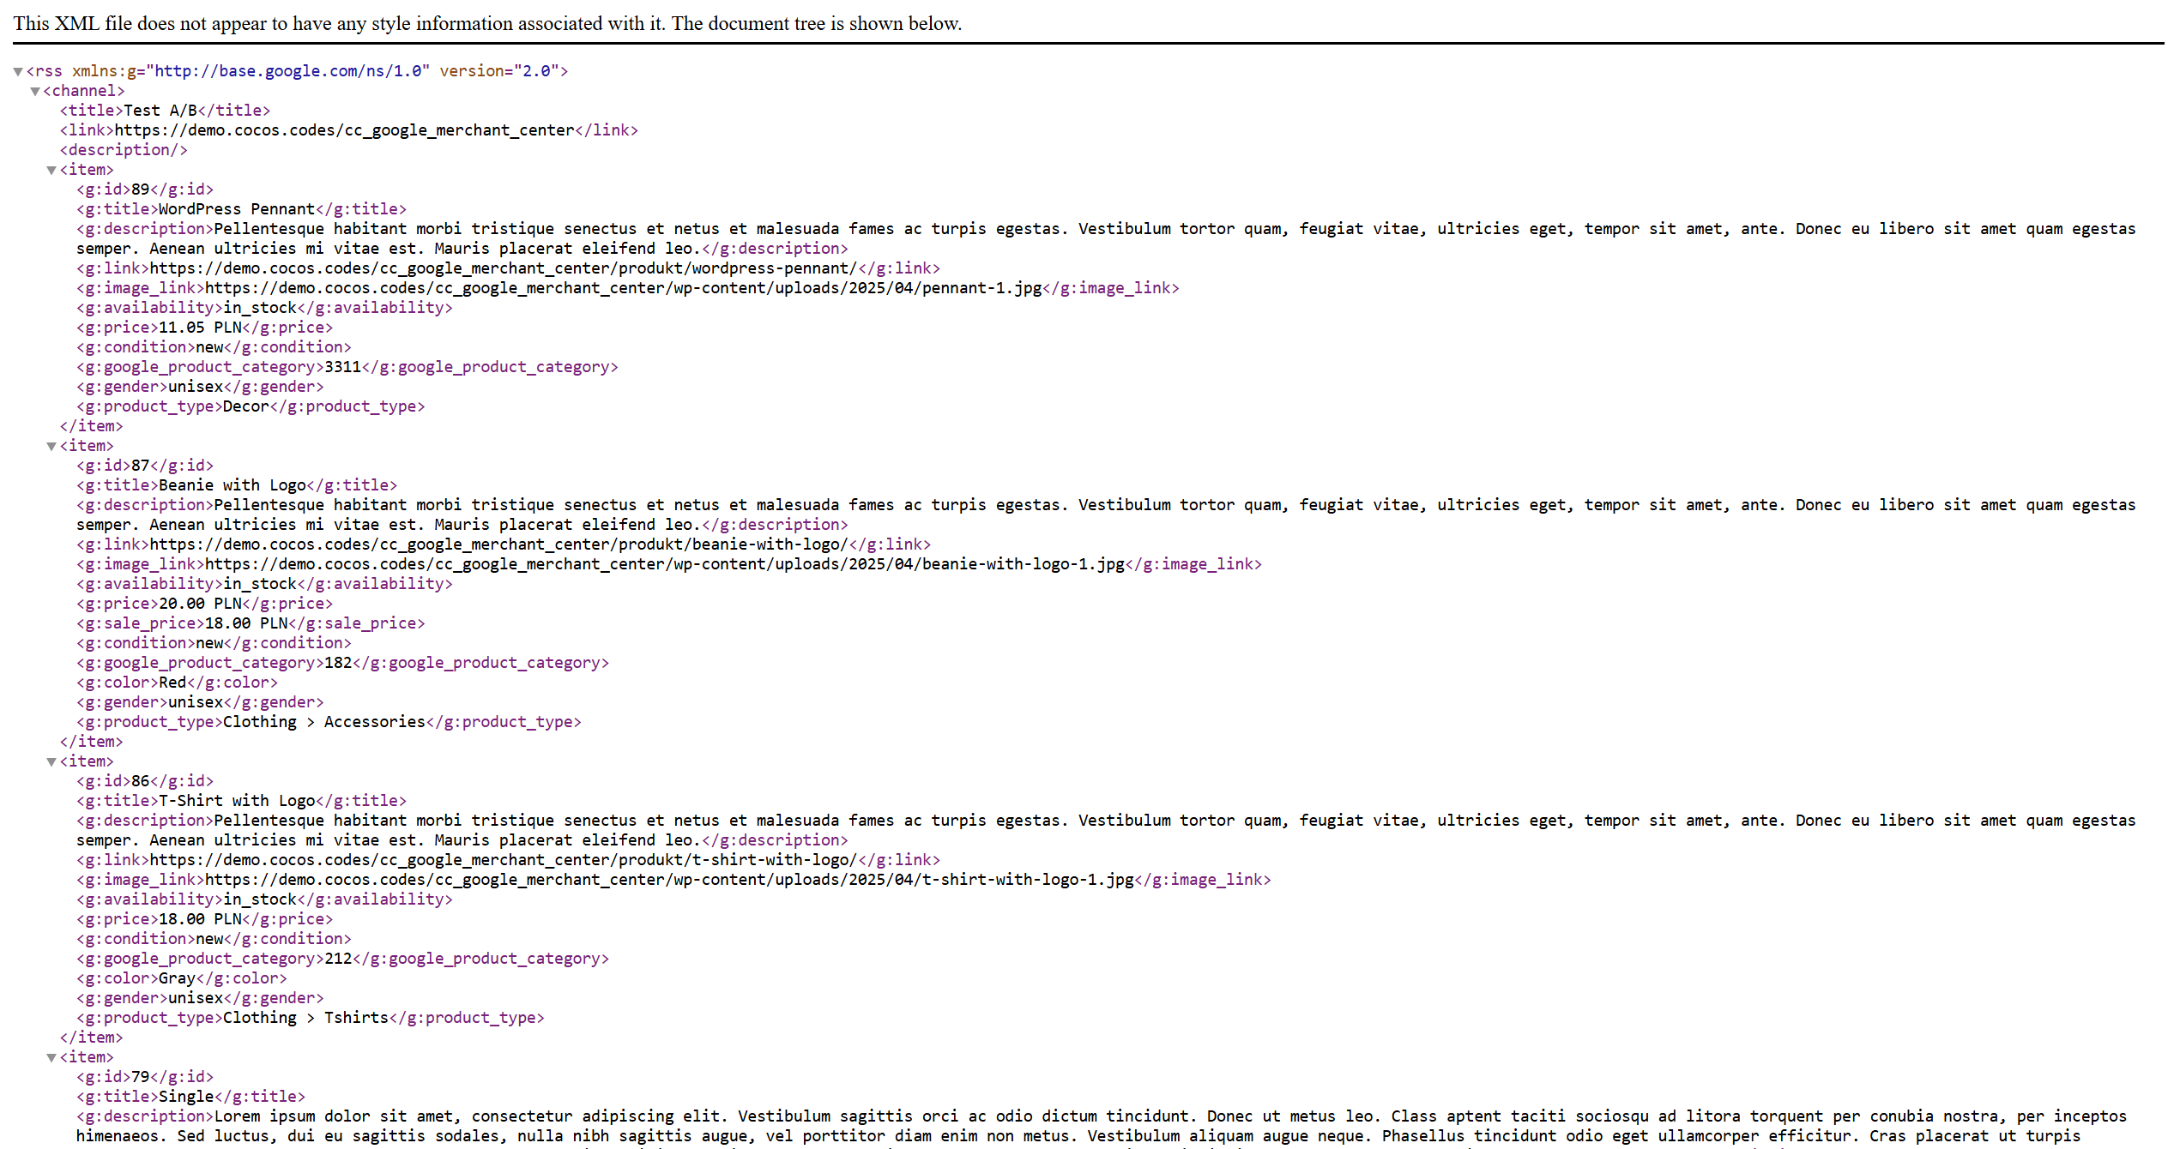
Task: Click the Gray color value
Action: (177, 978)
